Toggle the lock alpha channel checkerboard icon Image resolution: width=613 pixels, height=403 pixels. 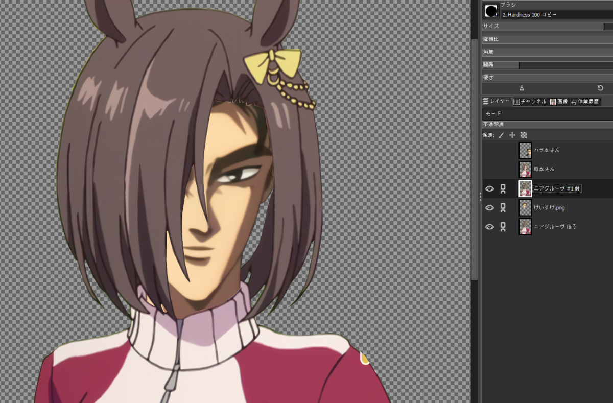pyautogui.click(x=524, y=135)
